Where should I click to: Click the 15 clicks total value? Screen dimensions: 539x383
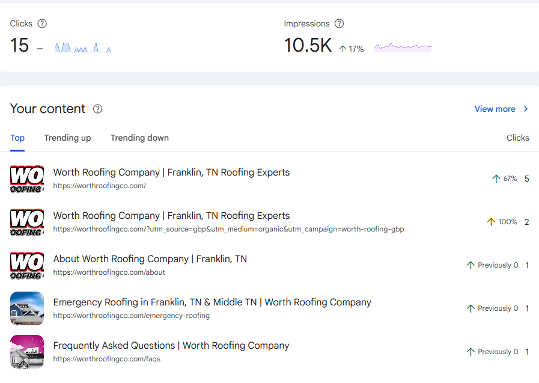[19, 45]
